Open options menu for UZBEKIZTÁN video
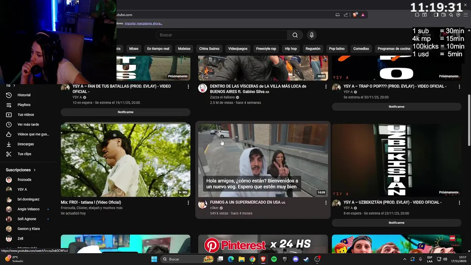 point(459,202)
